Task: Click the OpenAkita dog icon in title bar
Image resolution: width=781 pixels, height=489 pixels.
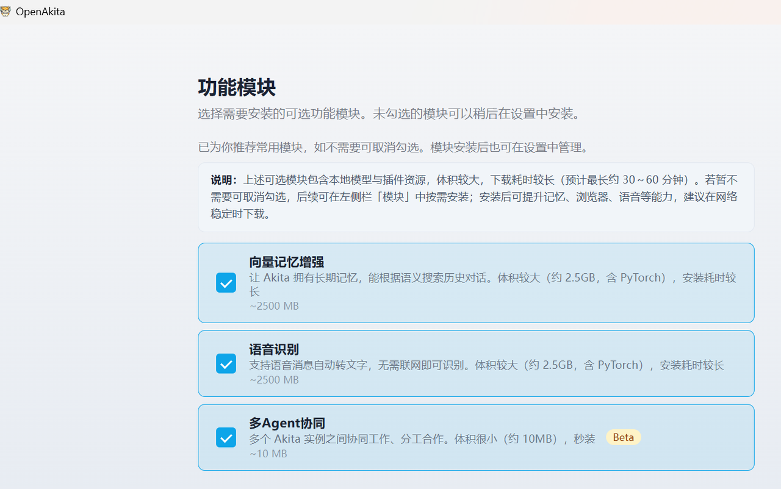Action: (x=6, y=11)
